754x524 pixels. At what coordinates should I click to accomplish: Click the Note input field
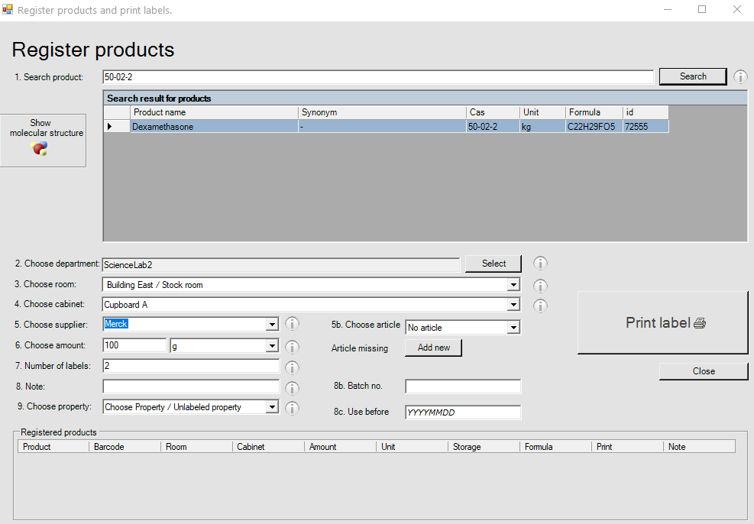click(191, 387)
